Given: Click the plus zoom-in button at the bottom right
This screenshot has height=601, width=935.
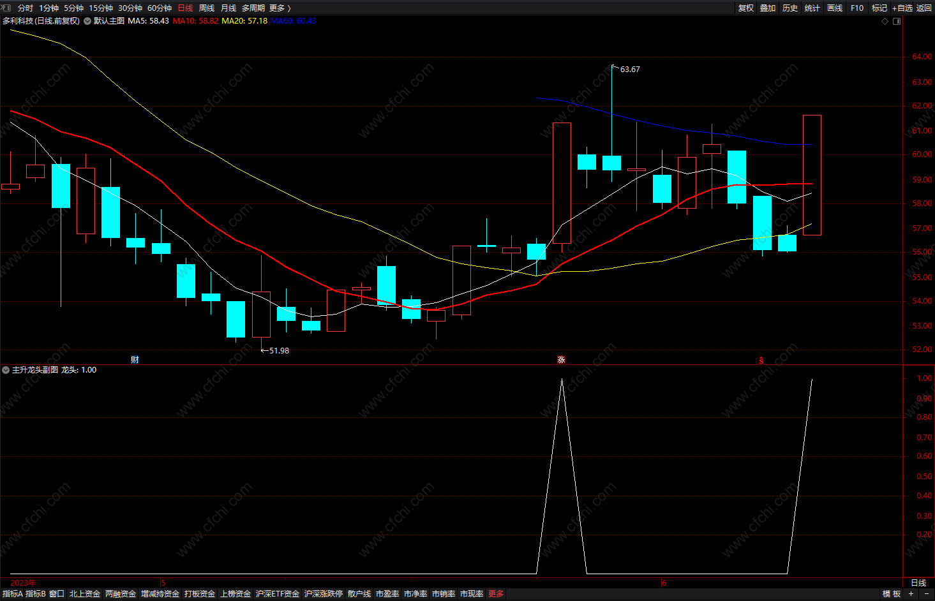Looking at the screenshot, I should pos(911,594).
